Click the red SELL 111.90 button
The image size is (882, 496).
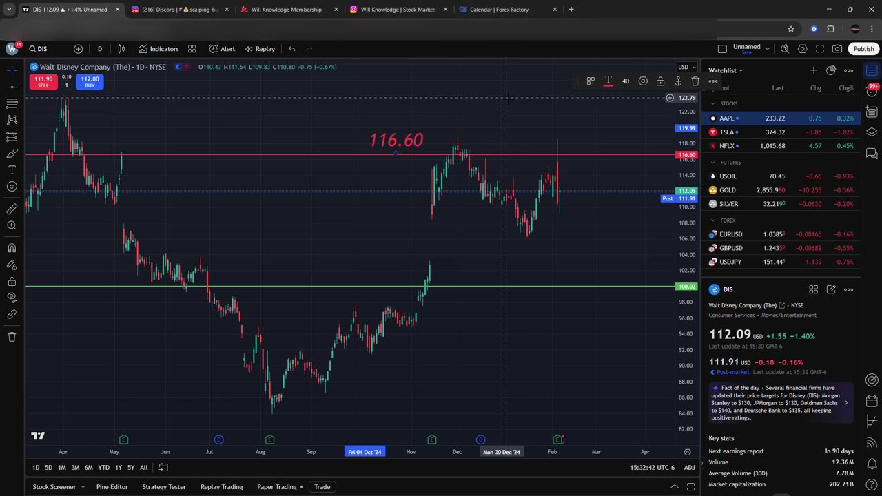(43, 82)
